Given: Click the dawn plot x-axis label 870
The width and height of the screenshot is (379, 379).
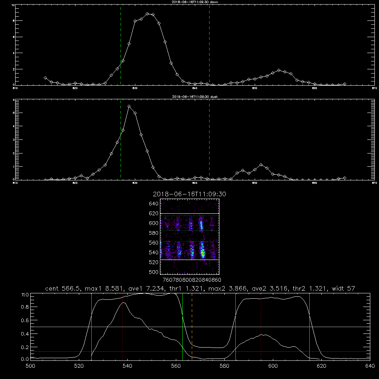Looking at the screenshot, I should click(374, 88).
